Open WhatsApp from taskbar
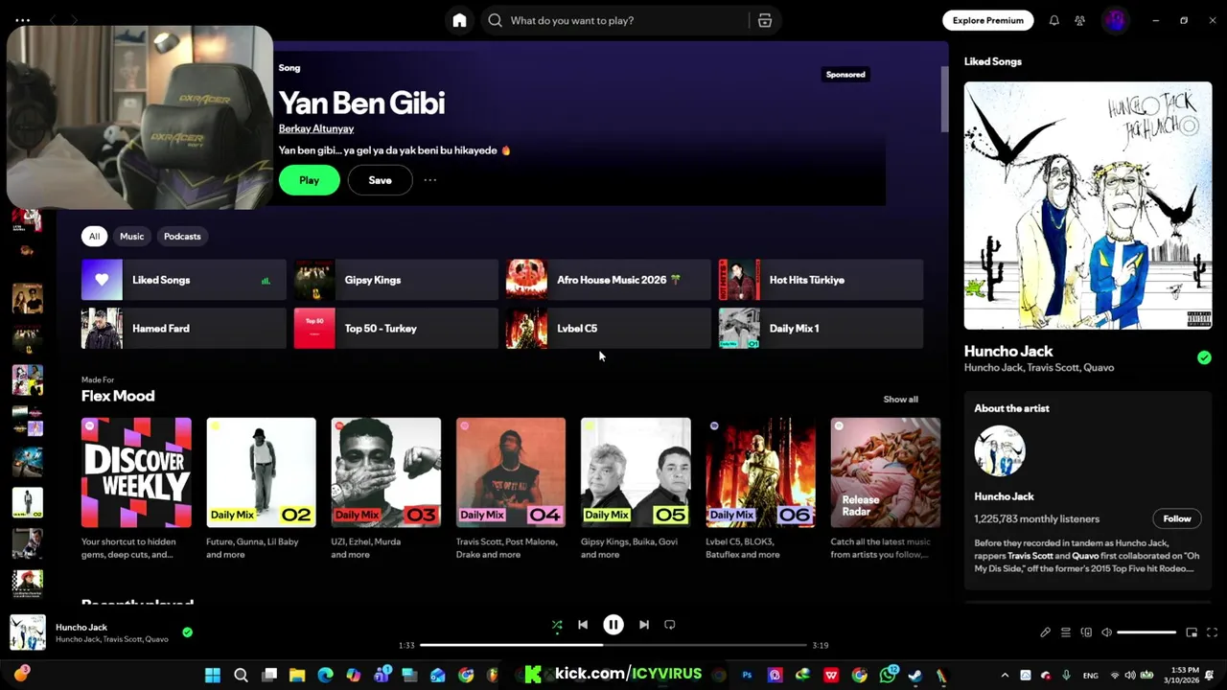 pyautogui.click(x=888, y=675)
